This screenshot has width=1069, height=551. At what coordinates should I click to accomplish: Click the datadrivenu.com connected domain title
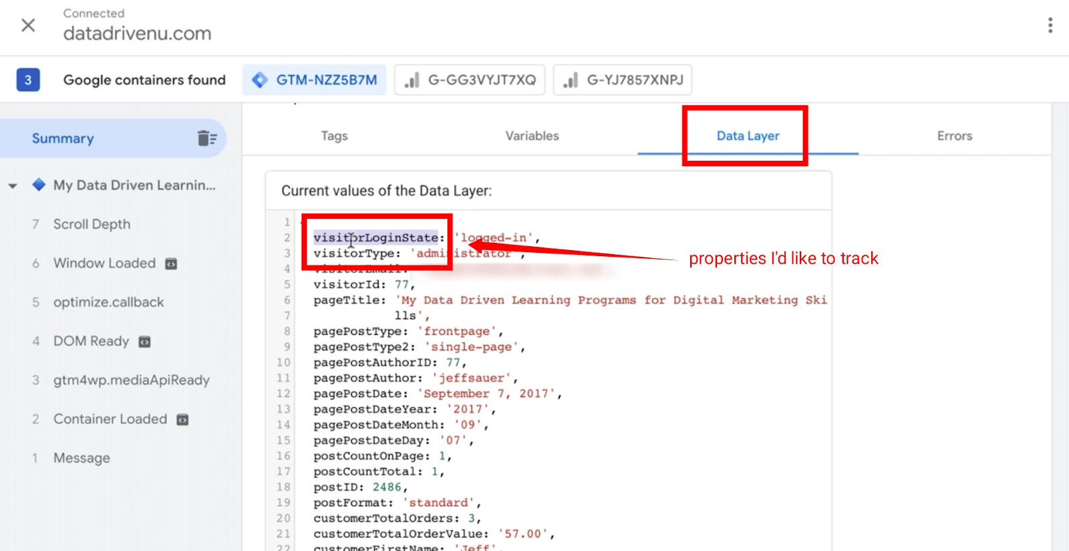tap(137, 33)
